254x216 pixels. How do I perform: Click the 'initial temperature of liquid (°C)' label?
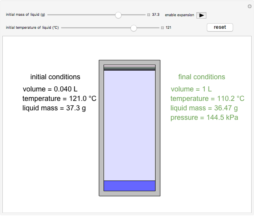[x=32, y=28]
